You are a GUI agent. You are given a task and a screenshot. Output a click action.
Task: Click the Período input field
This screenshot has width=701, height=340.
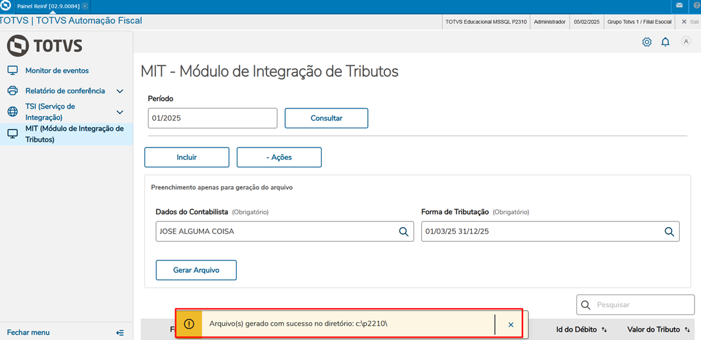pyautogui.click(x=213, y=119)
